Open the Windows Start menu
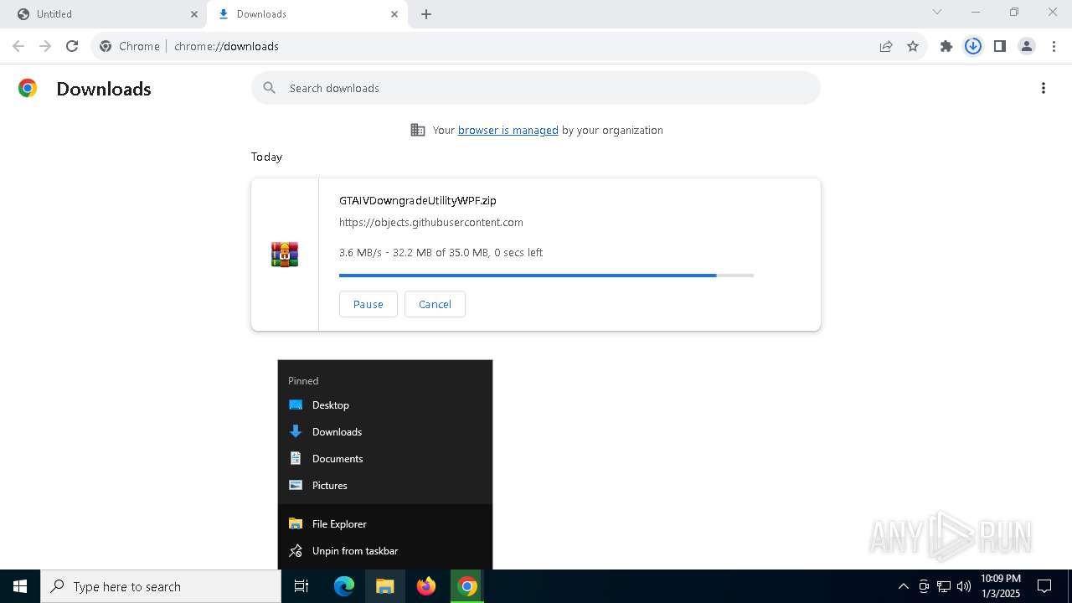Screen dimensions: 1072x603 pyautogui.click(x=20, y=586)
